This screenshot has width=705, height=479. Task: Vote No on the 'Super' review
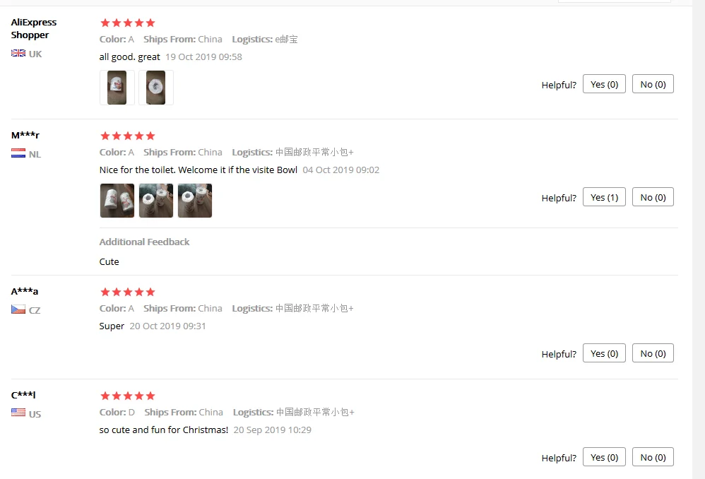coord(653,353)
